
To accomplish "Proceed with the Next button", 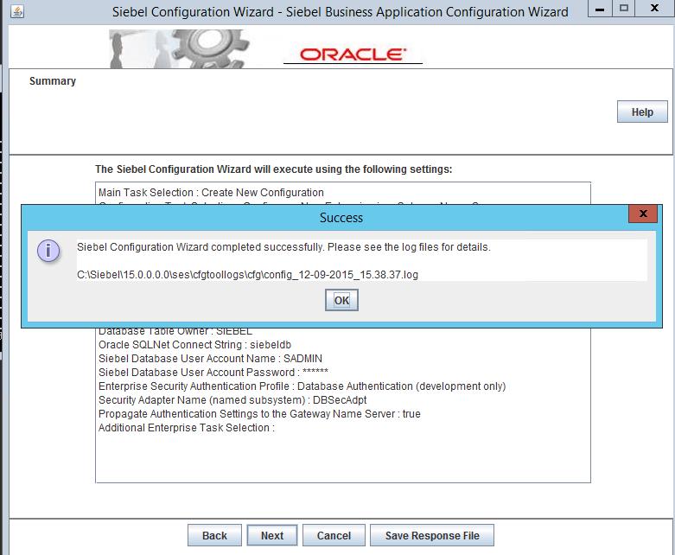I will pos(272,535).
